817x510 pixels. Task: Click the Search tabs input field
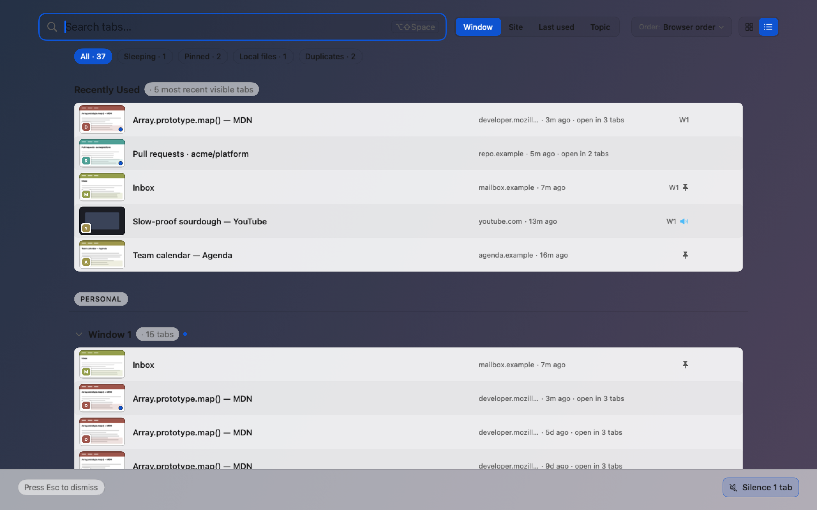(x=243, y=27)
